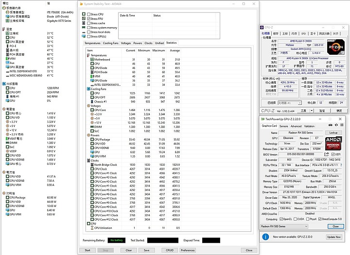This screenshot has height=255, width=350.
Task: Click the Update Now button
Action: point(334,237)
